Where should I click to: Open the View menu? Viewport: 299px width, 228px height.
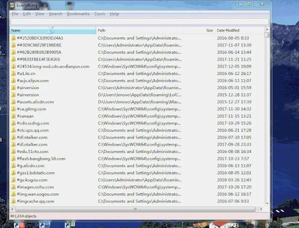tap(40, 14)
